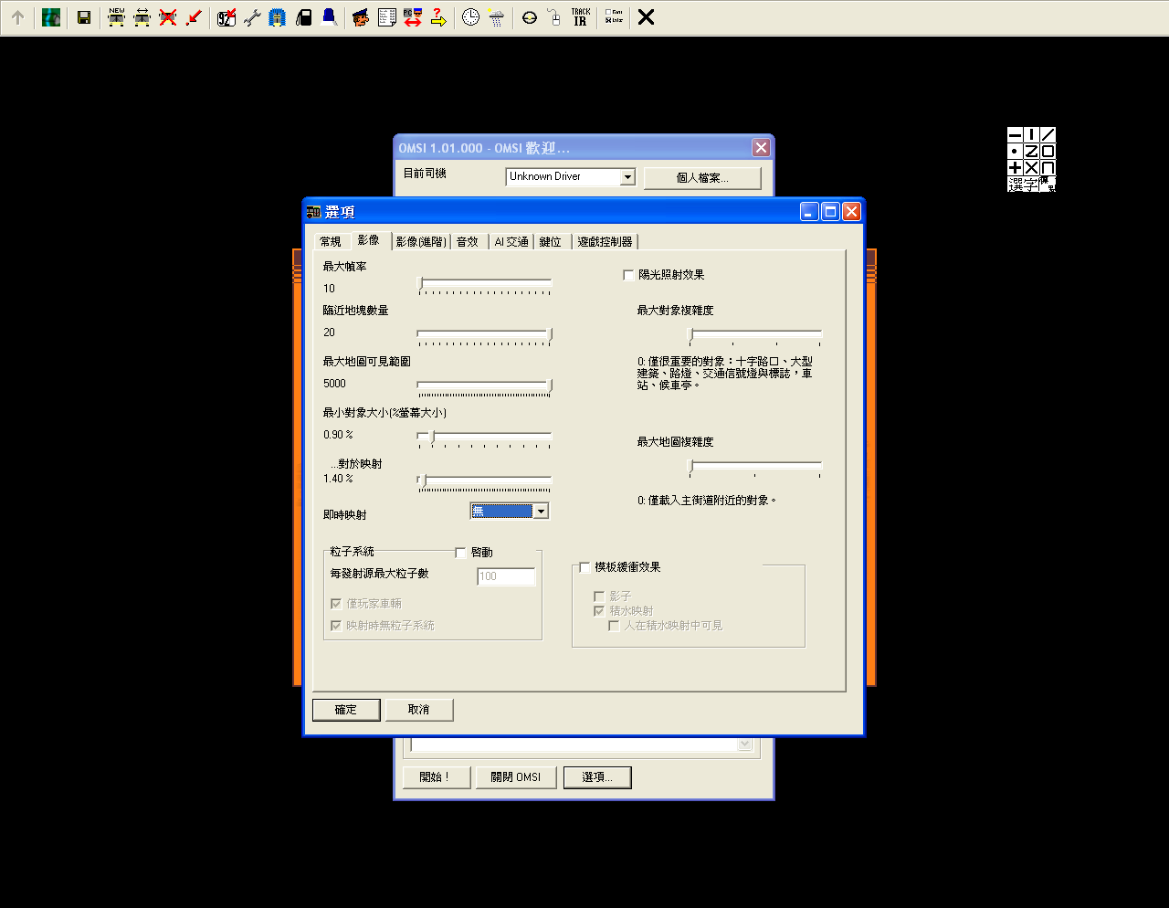Click the 對於映射 slider at 1.40 %
The image size is (1169, 908).
484,481
